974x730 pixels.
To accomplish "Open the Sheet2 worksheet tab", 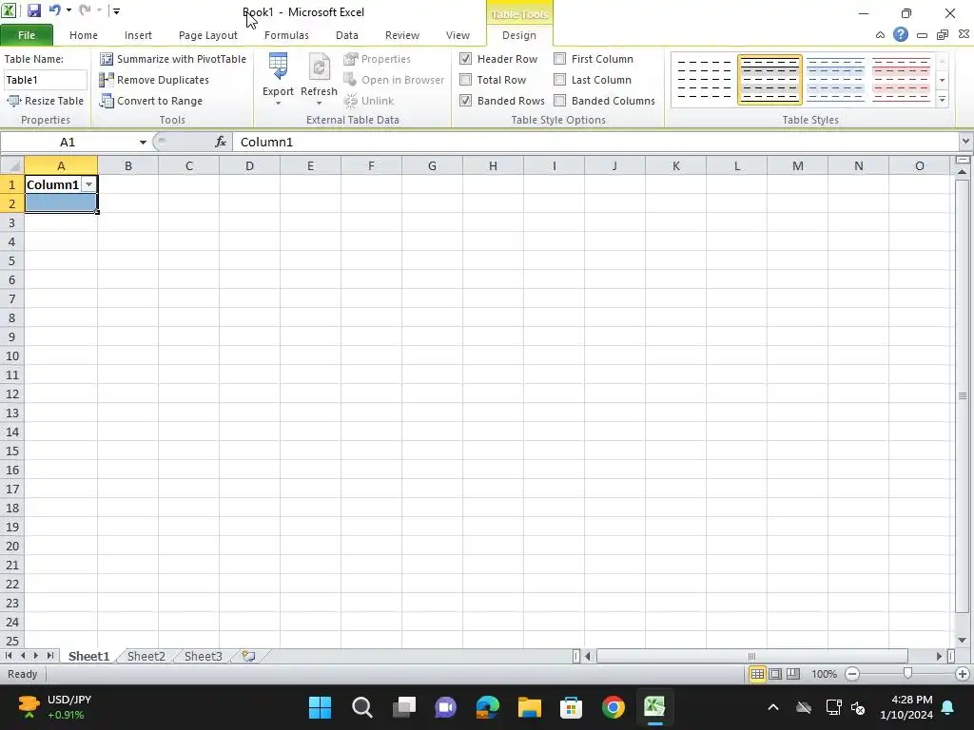I will tap(146, 656).
